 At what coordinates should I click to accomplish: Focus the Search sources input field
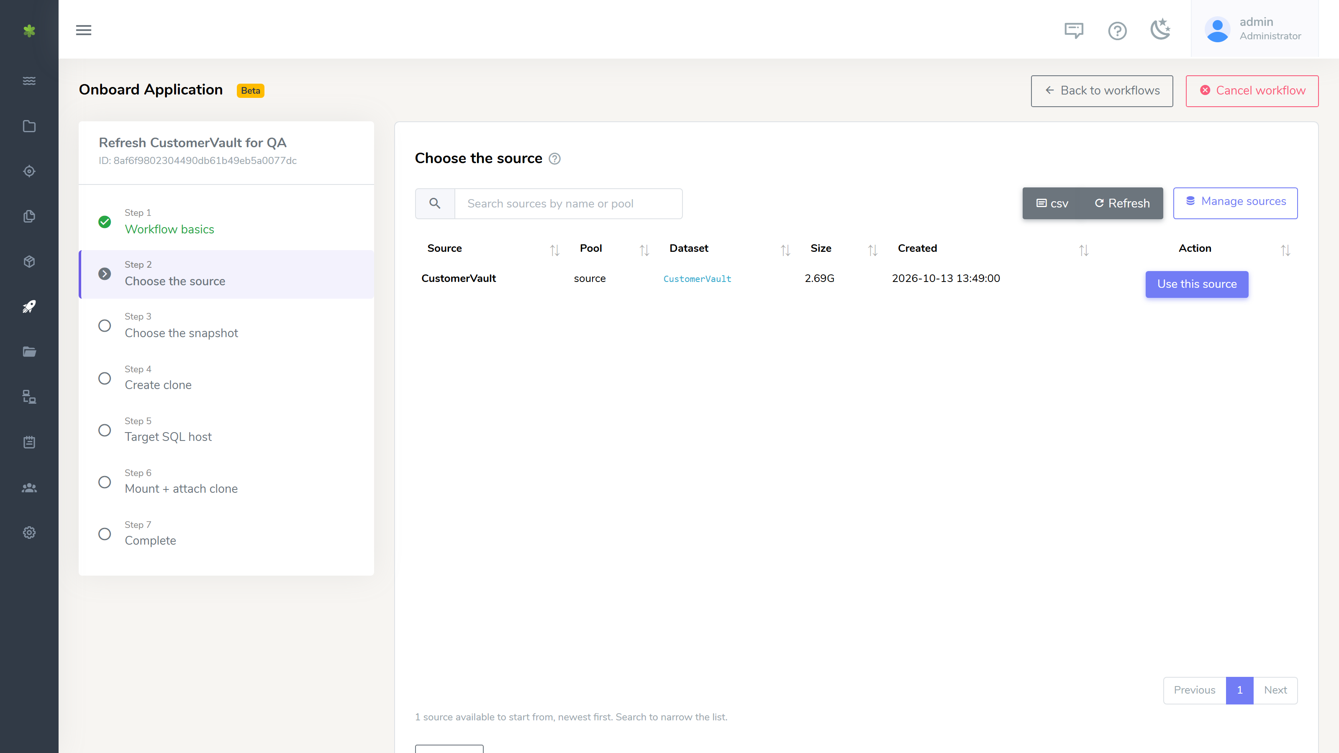(x=569, y=204)
